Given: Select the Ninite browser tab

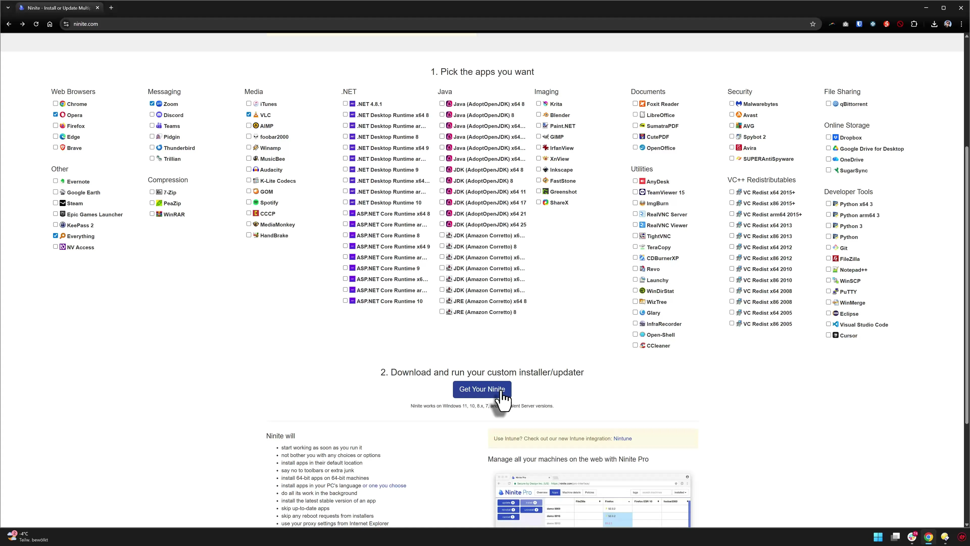Looking at the screenshot, I should point(57,8).
